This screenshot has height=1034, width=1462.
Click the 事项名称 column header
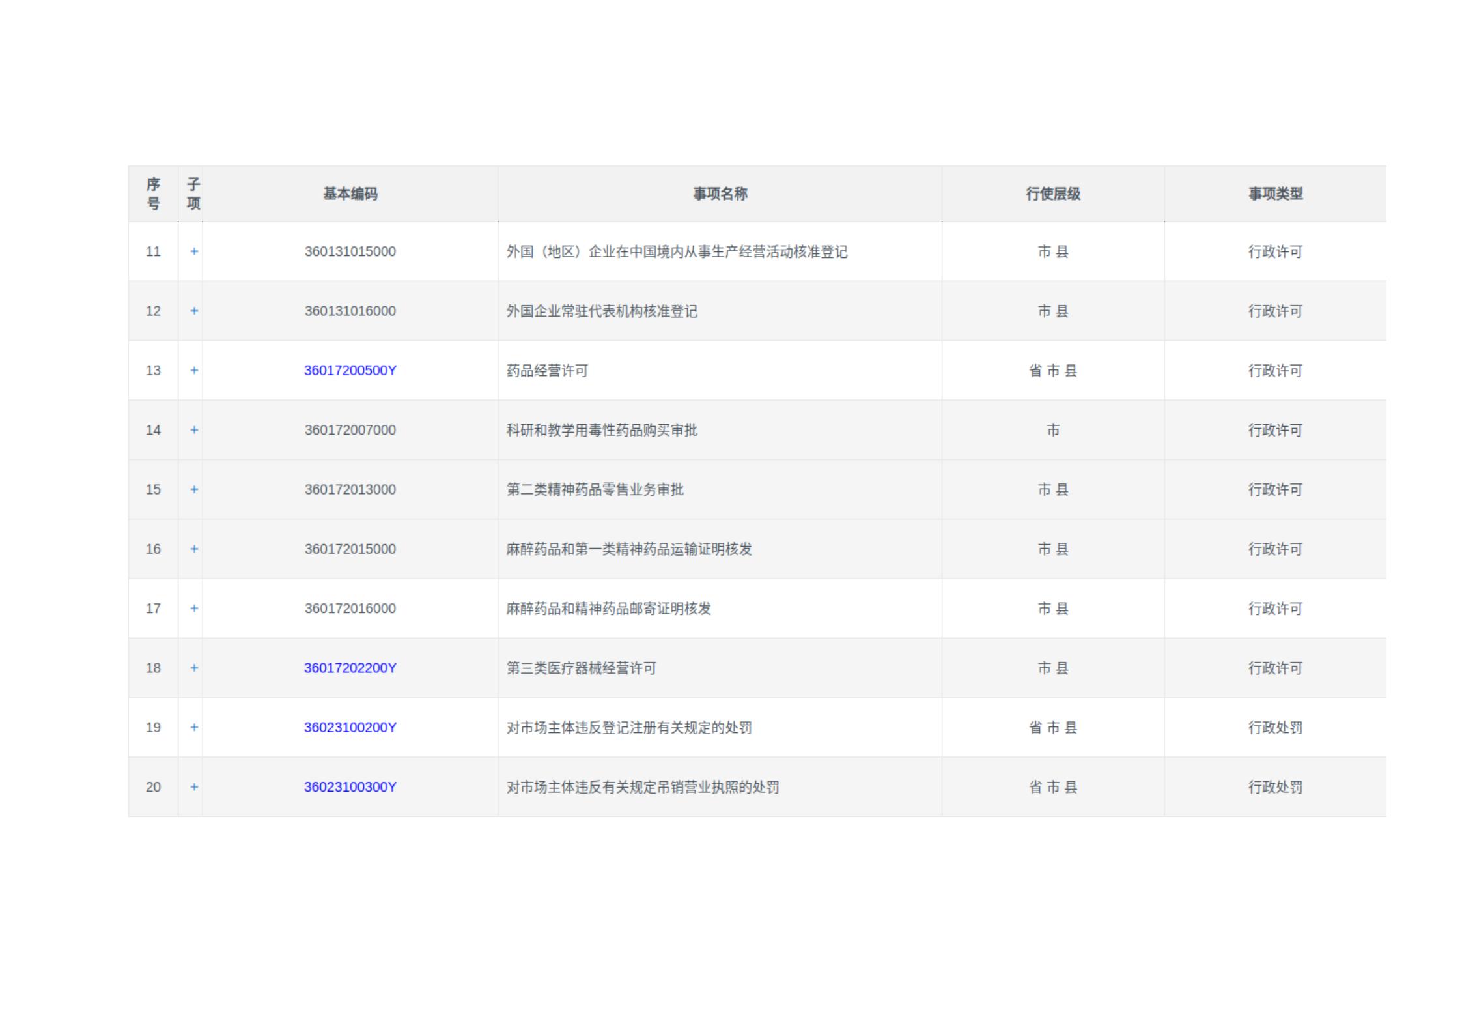720,194
